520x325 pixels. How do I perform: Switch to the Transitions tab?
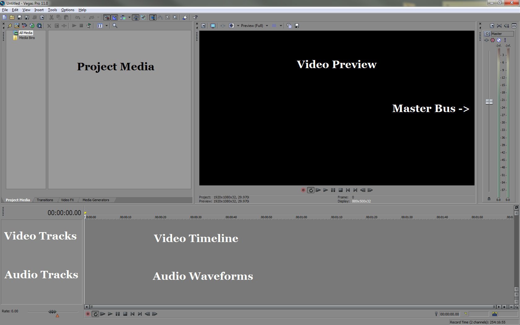click(x=45, y=200)
